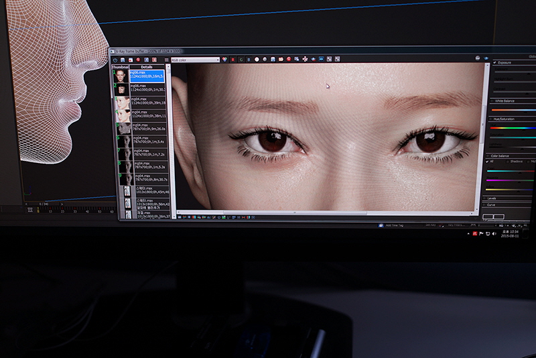Open the Action Center flag tray icon
This screenshot has width=536, height=358.
(481, 233)
